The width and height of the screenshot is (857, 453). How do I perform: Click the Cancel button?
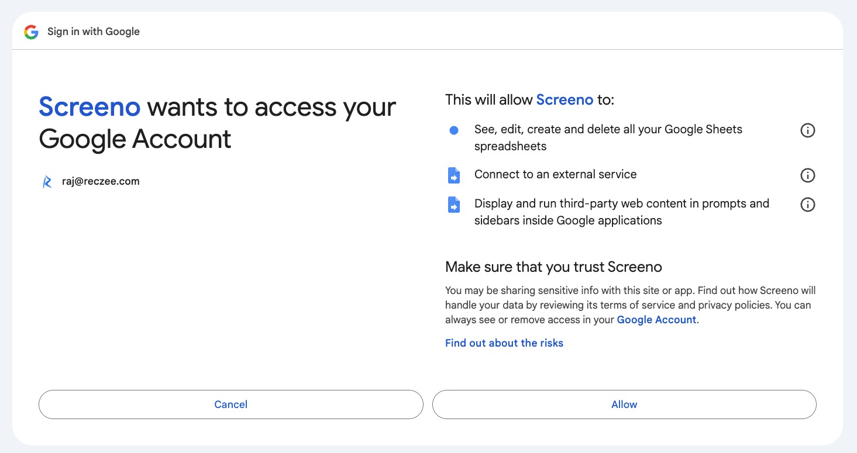point(231,404)
